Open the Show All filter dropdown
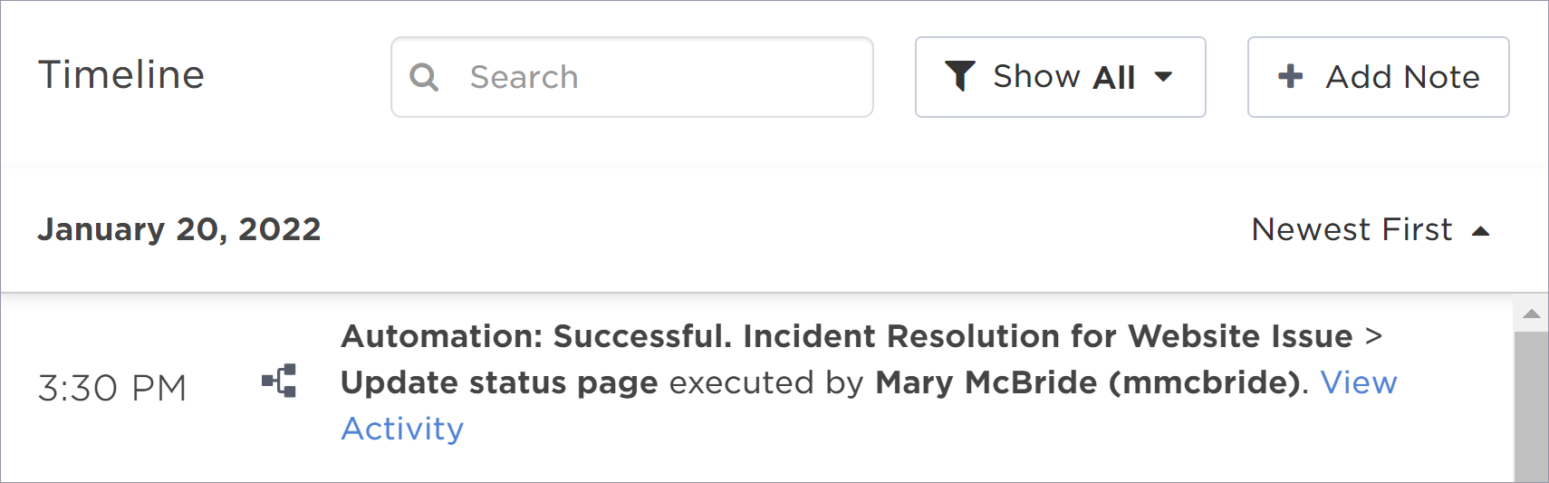 click(x=1060, y=77)
